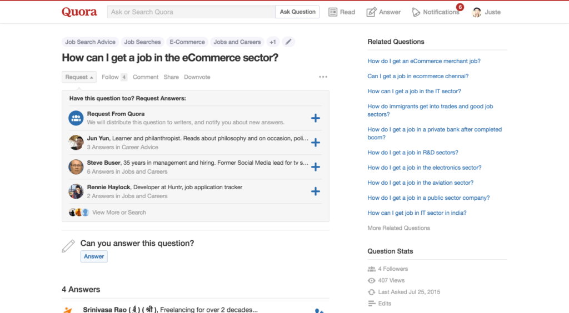
Task: Click the Last Asked refresh icon
Action: coord(371,292)
